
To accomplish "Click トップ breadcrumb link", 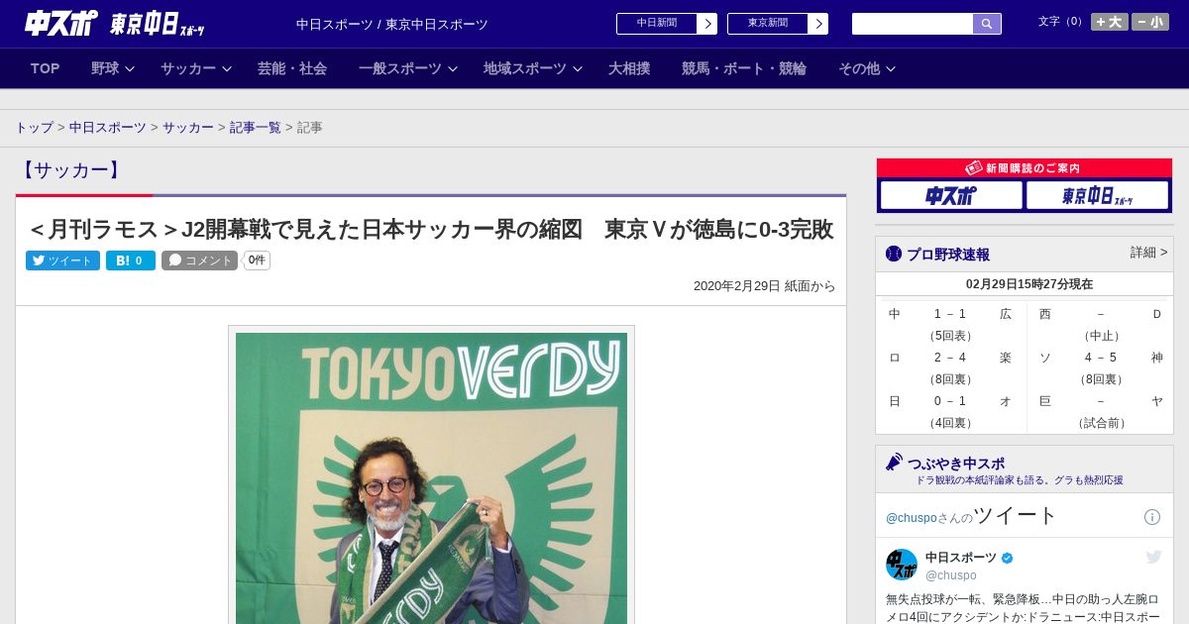I will coord(34,128).
